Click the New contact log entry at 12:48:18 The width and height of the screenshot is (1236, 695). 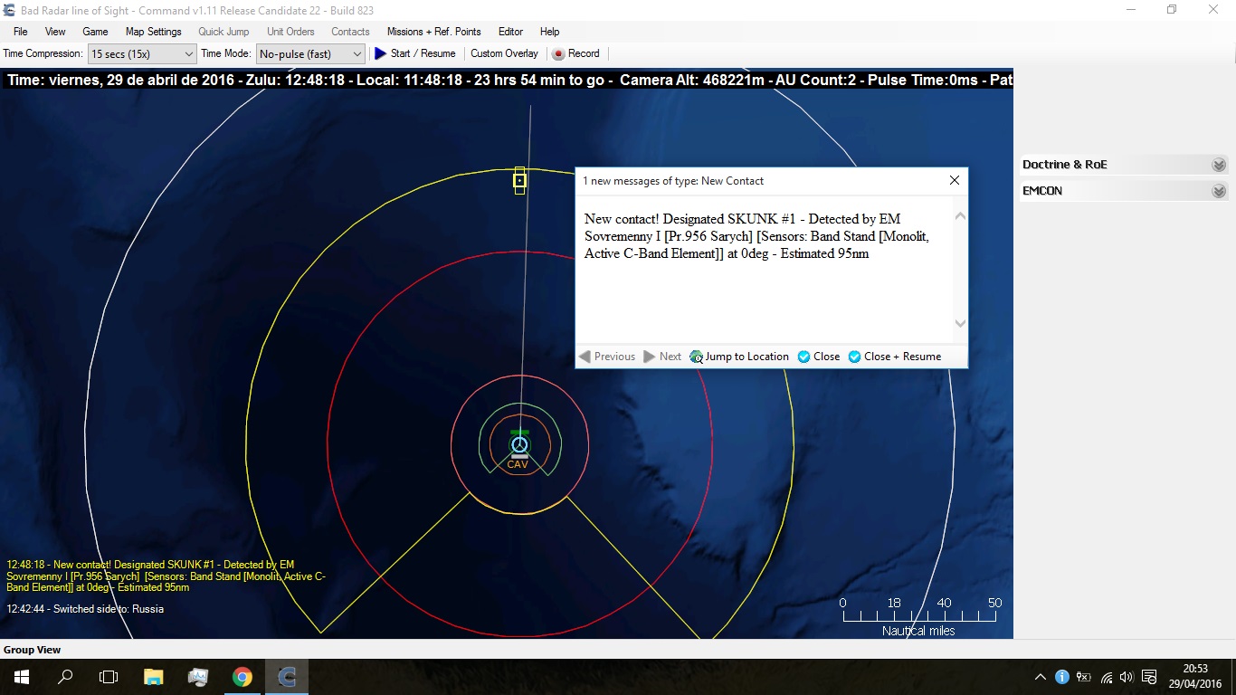pyautogui.click(x=166, y=576)
